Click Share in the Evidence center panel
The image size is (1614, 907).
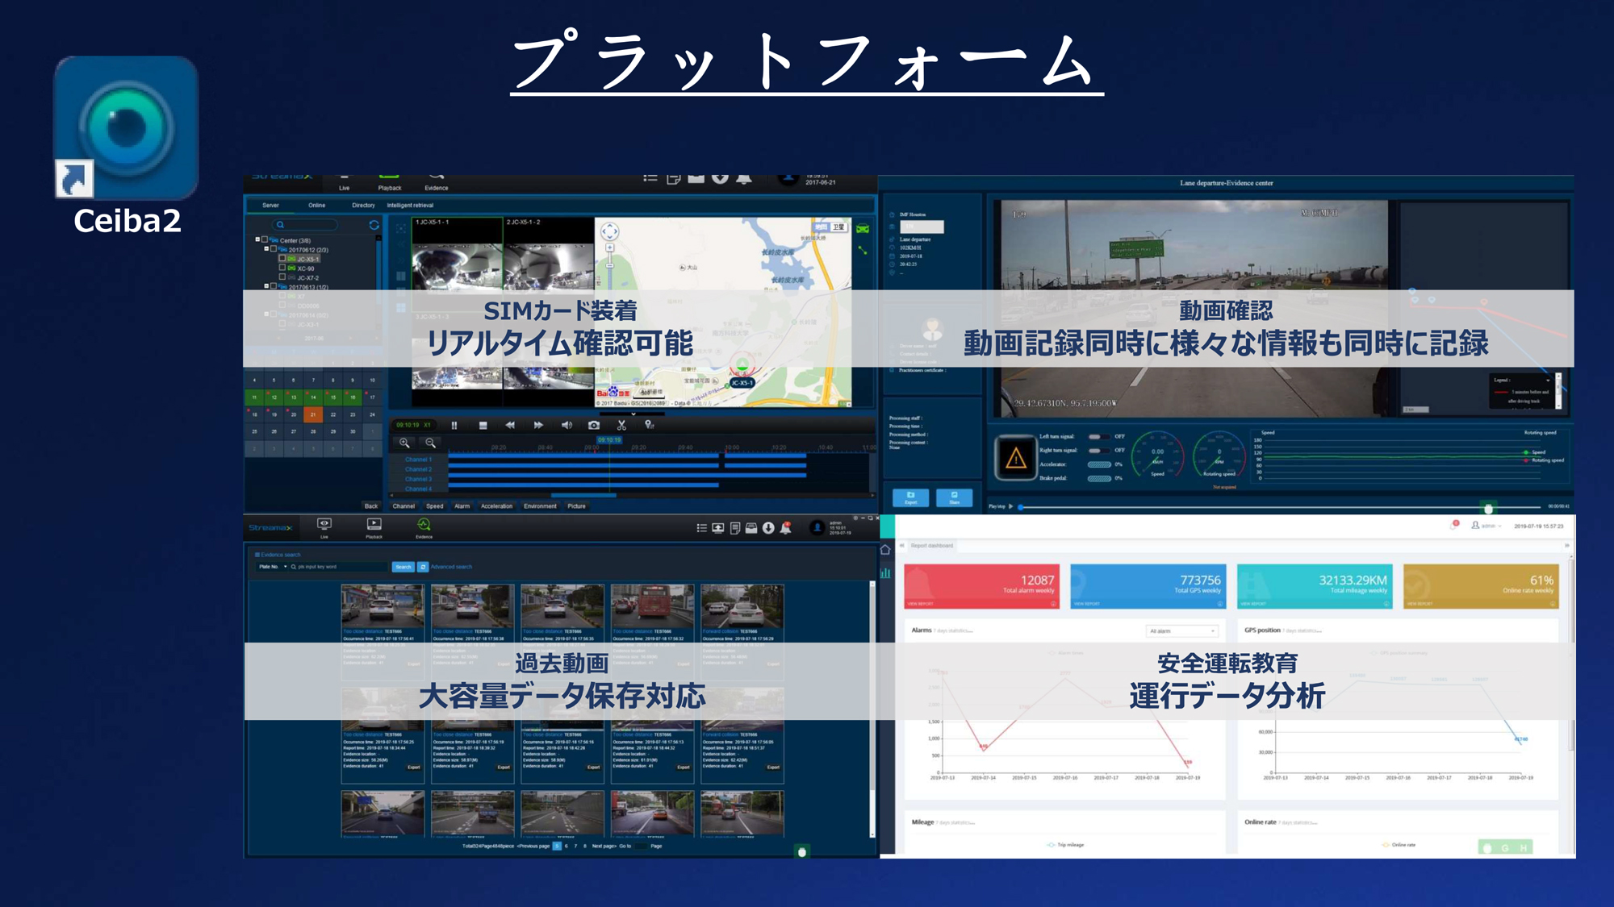[x=954, y=497]
